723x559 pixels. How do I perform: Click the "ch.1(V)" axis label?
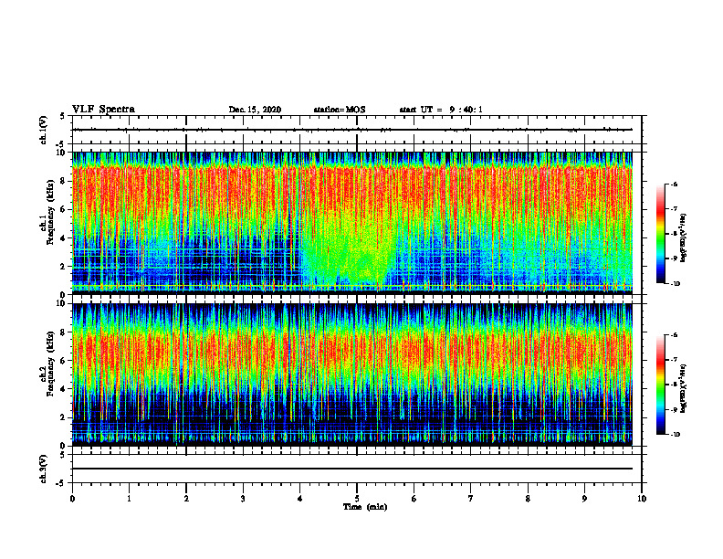tap(44, 130)
